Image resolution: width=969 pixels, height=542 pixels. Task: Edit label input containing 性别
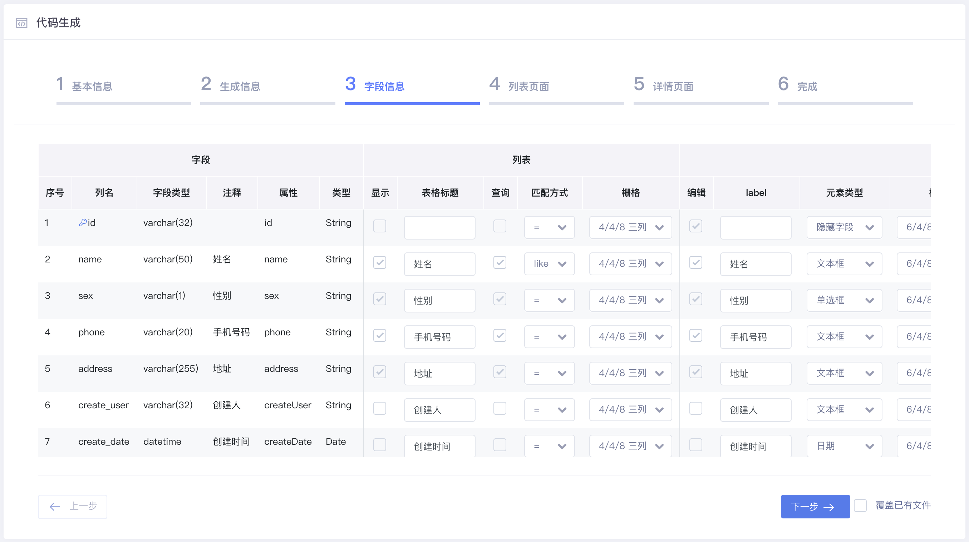click(755, 301)
